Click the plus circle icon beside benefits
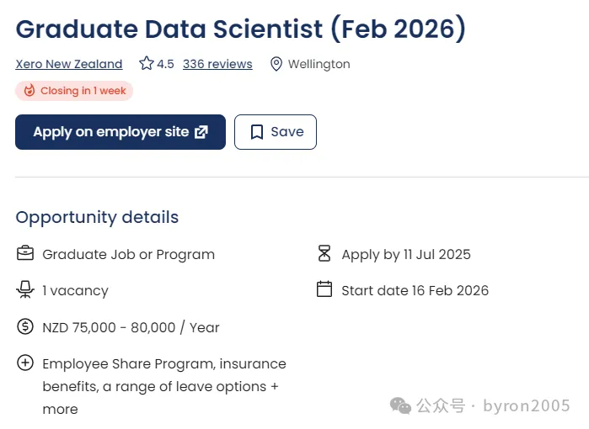The image size is (589, 429). 25,363
